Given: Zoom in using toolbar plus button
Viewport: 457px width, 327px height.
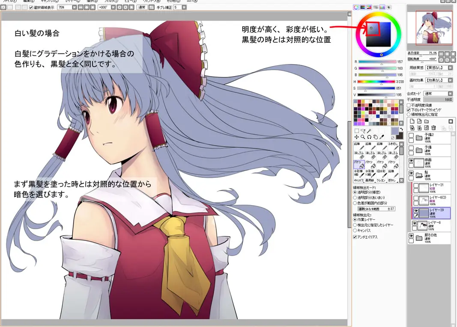Looking at the screenshot, I should click(x=87, y=7).
